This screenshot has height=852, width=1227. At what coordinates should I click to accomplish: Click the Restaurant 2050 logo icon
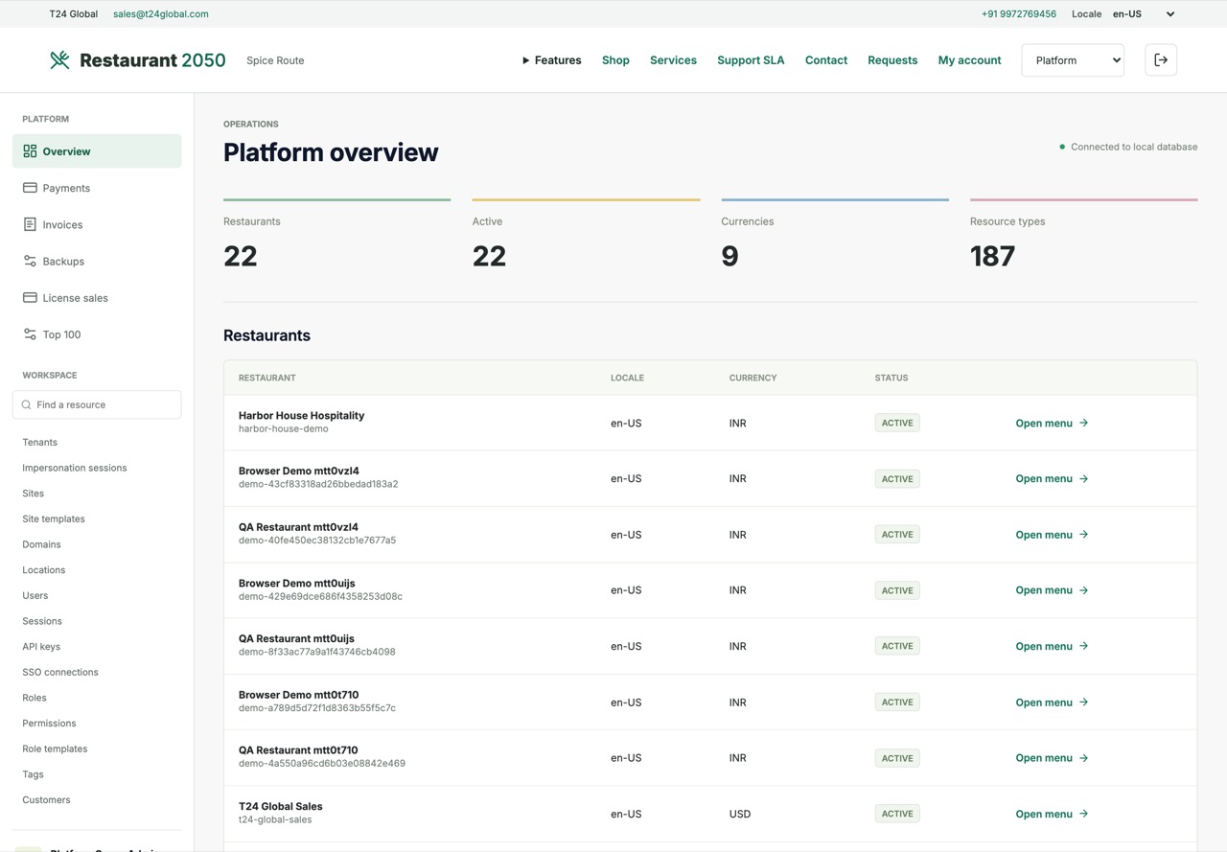(59, 60)
